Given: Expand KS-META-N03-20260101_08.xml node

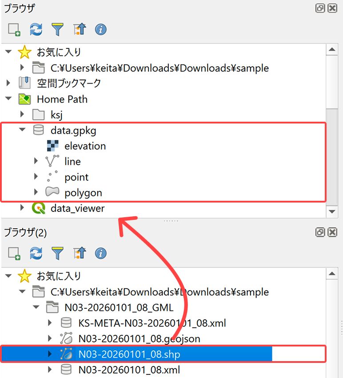Looking at the screenshot, I should coord(50,322).
